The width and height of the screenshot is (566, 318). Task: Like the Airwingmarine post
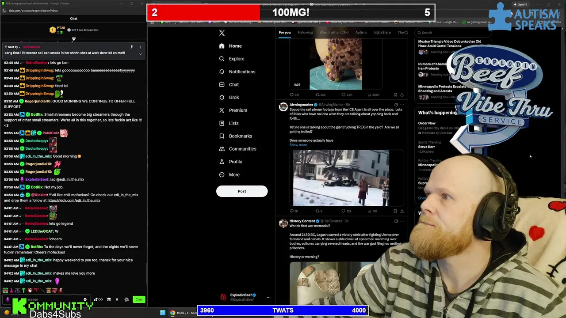coord(346,211)
